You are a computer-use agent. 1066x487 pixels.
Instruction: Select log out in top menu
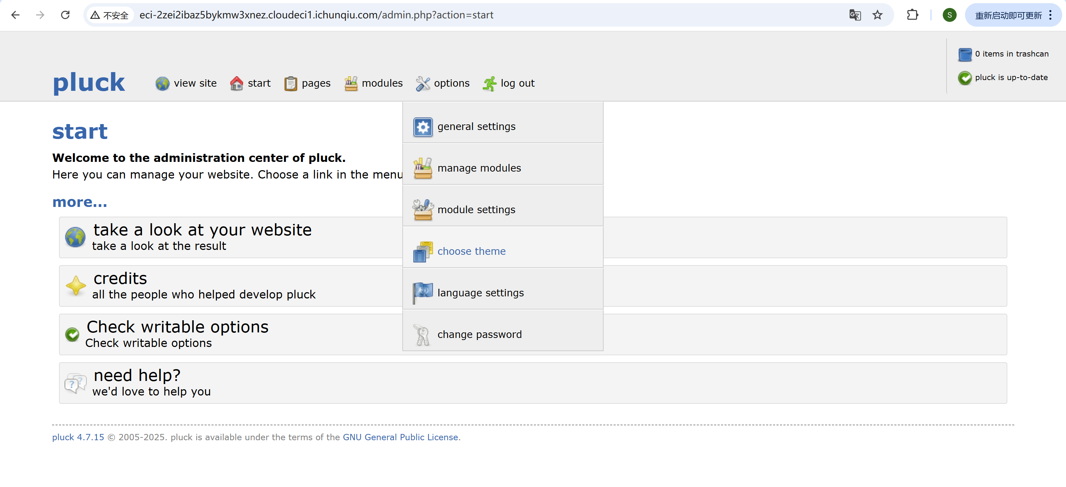(517, 84)
